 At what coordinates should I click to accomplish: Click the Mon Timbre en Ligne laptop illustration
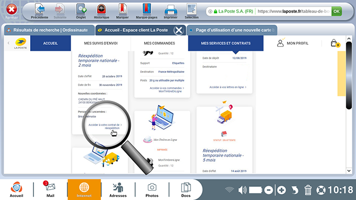coord(162,117)
